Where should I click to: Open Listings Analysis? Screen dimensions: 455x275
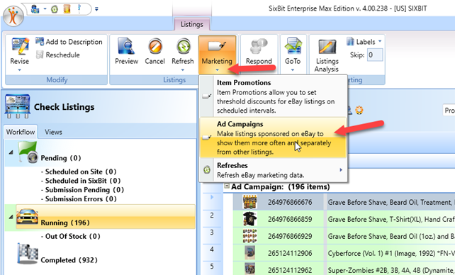[327, 55]
